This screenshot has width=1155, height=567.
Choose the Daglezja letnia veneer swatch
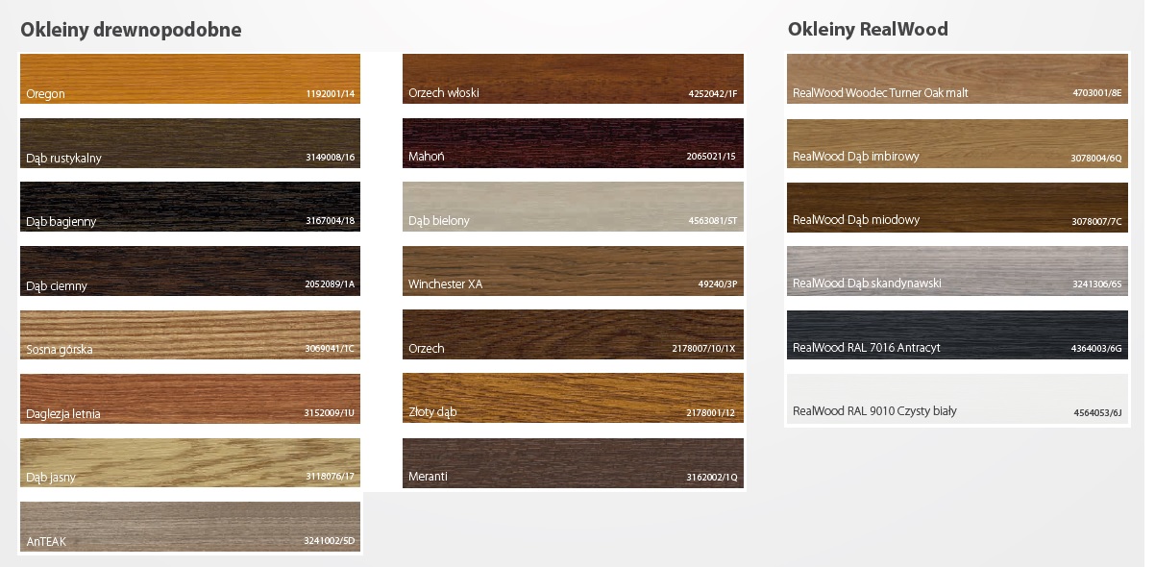pos(190,399)
